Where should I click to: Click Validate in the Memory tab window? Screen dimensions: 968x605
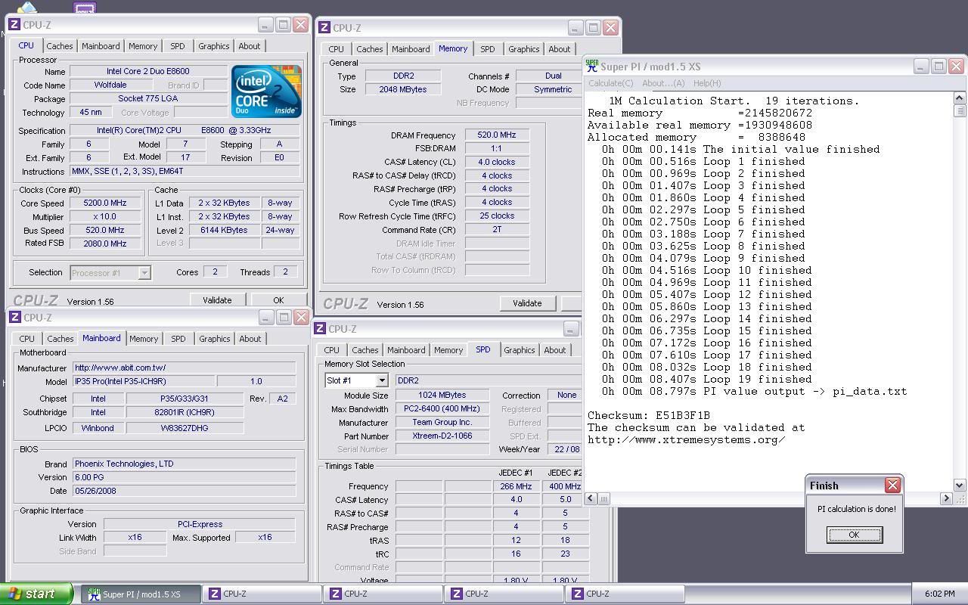(x=527, y=303)
